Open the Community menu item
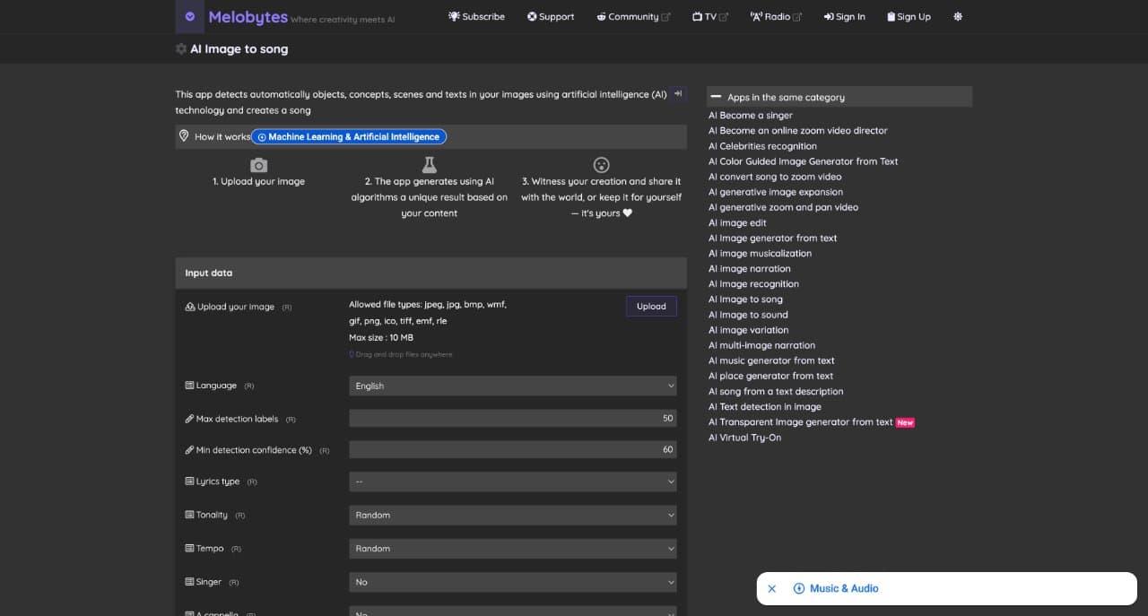 click(x=632, y=16)
